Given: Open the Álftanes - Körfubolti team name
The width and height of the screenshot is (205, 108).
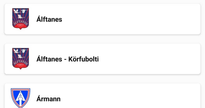Looking at the screenshot, I should tap(68, 59).
